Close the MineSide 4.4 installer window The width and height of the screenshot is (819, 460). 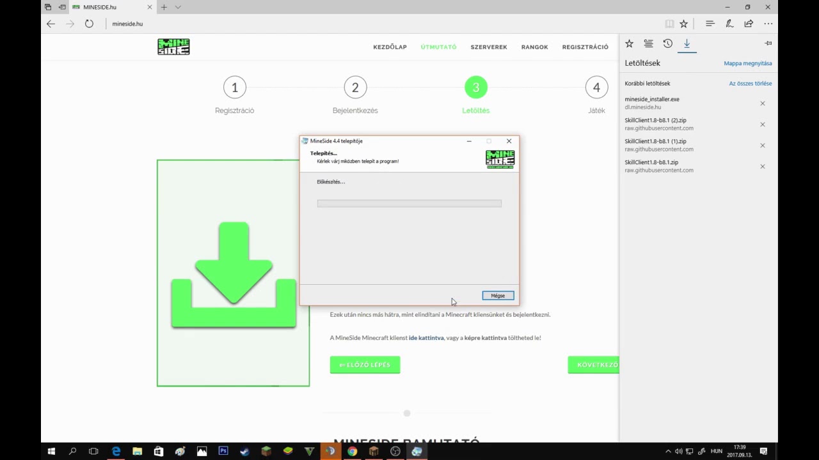point(509,141)
